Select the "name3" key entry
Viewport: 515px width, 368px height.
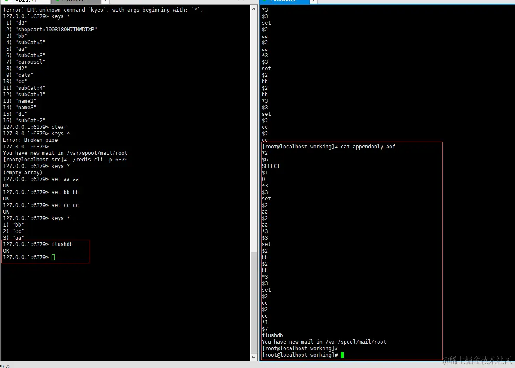coord(20,108)
